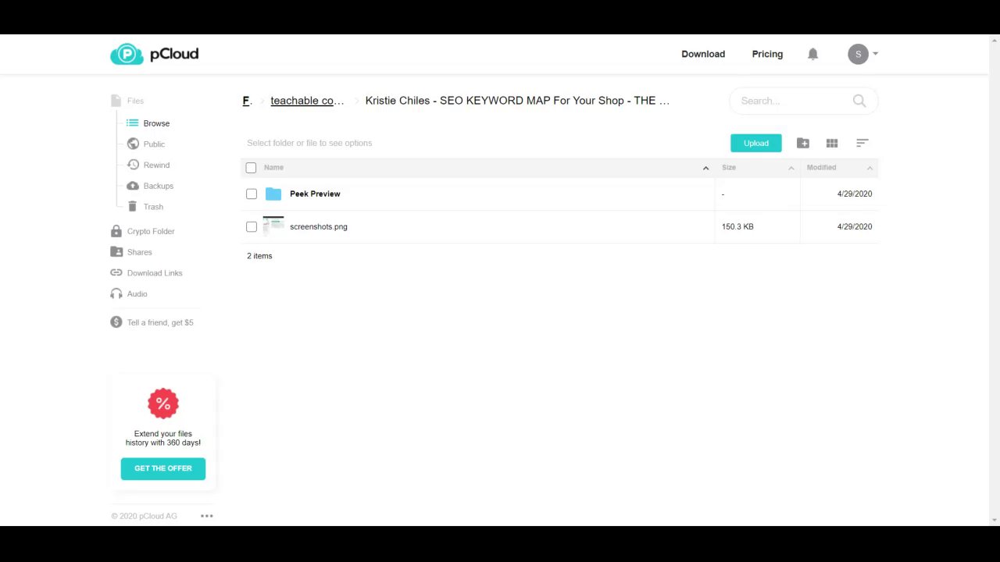
Task: Click the Kristie Chiles breadcrumb folder
Action: point(517,101)
